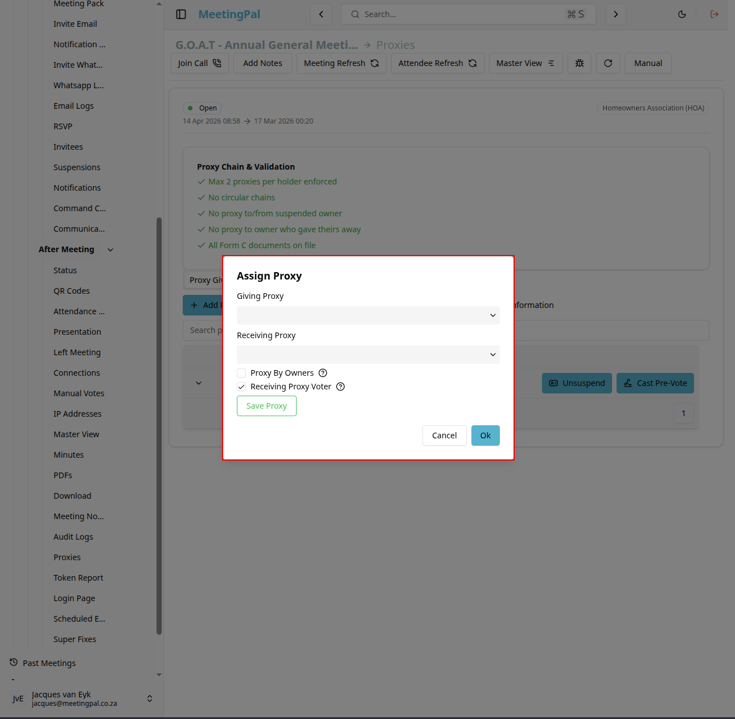Image resolution: width=735 pixels, height=719 pixels.
Task: Switch to dark mode moon icon
Action: click(x=682, y=14)
